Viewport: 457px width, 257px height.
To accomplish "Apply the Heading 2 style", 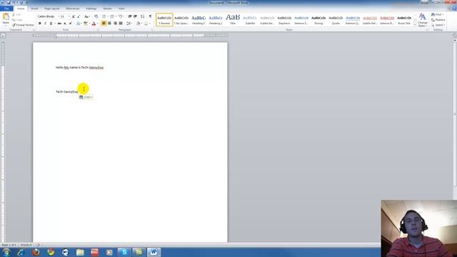I will tap(216, 20).
